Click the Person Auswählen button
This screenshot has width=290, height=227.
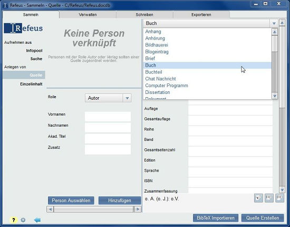(71, 201)
